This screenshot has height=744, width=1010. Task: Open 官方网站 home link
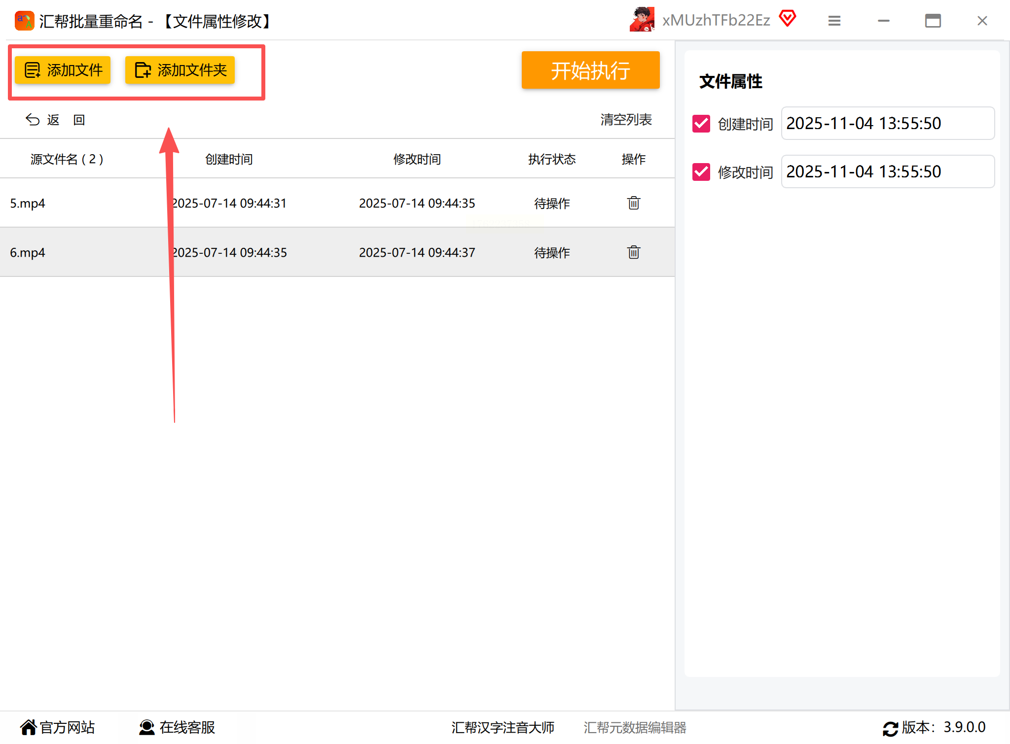click(58, 727)
